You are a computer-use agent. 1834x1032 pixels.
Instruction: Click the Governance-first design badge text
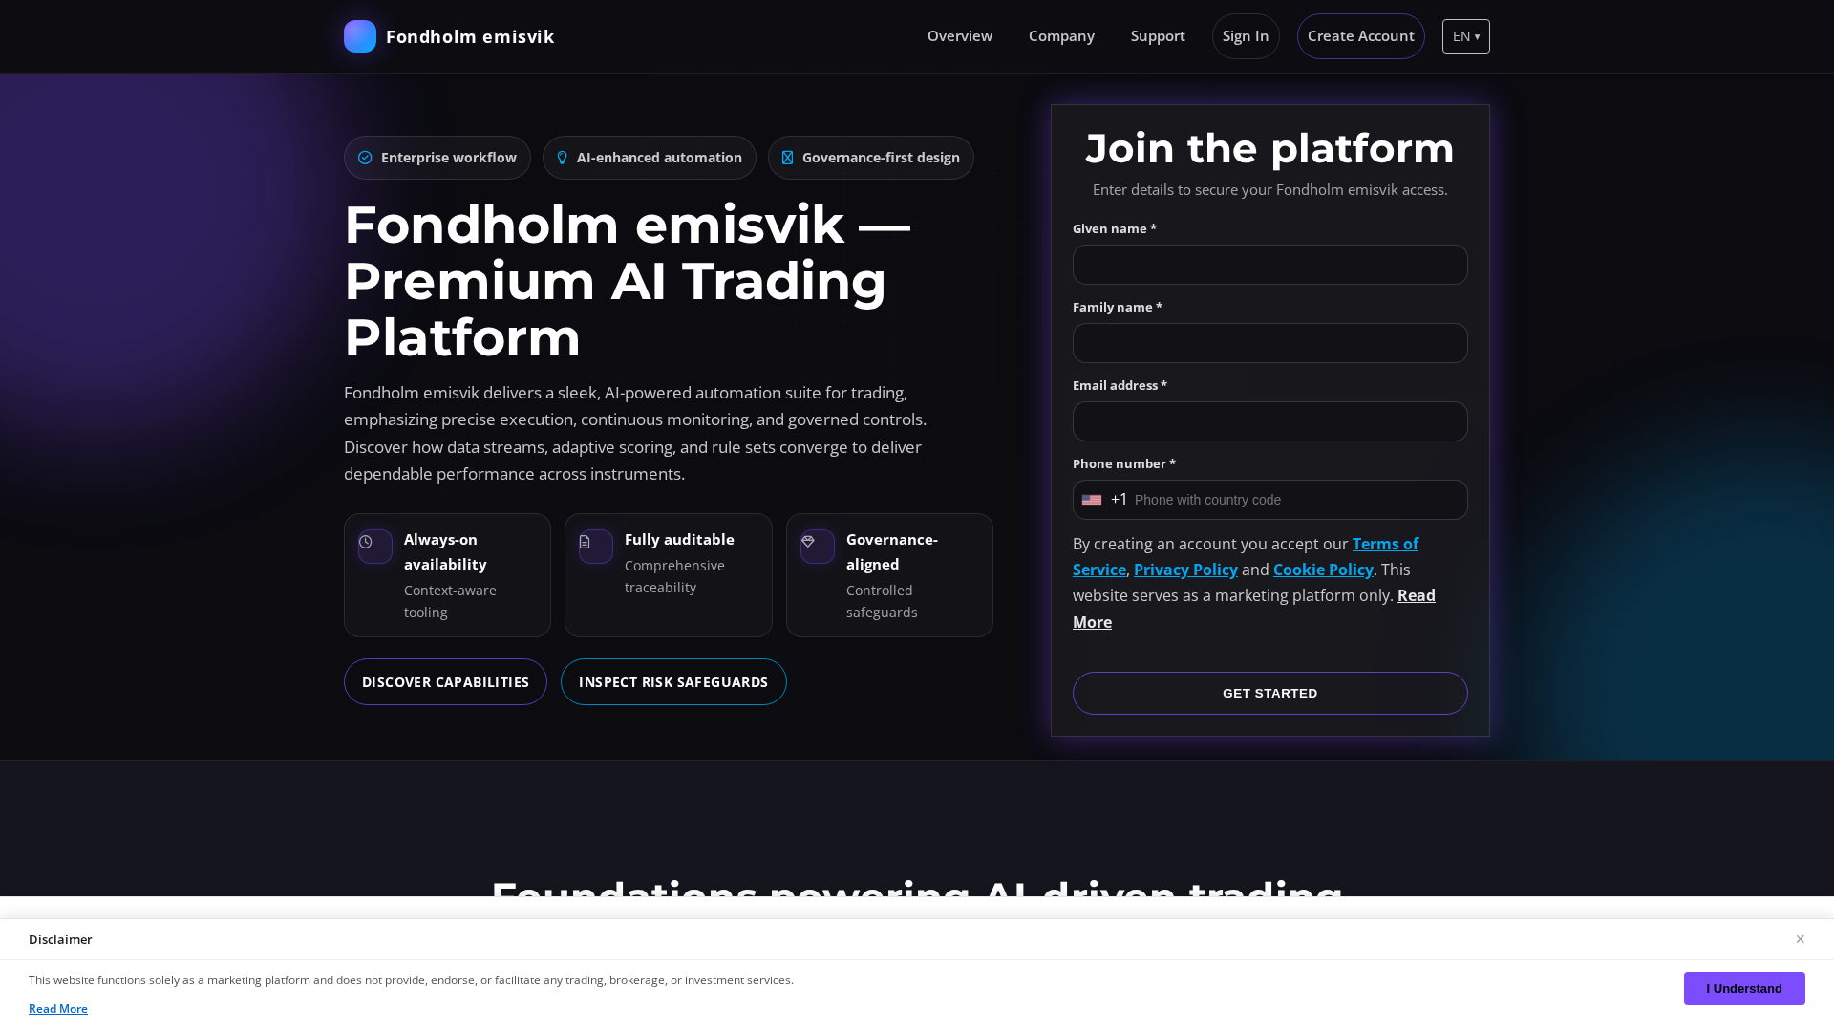coord(881,158)
